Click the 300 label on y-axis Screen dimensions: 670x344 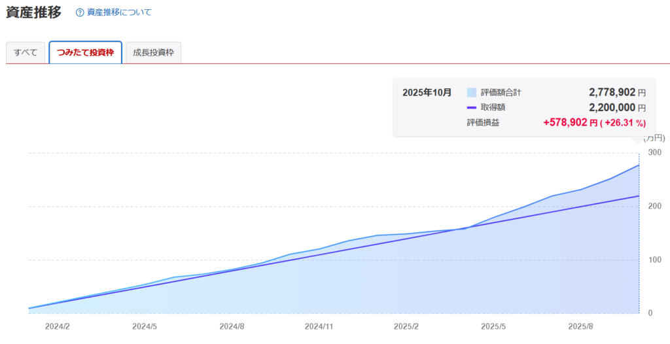pyautogui.click(x=654, y=152)
